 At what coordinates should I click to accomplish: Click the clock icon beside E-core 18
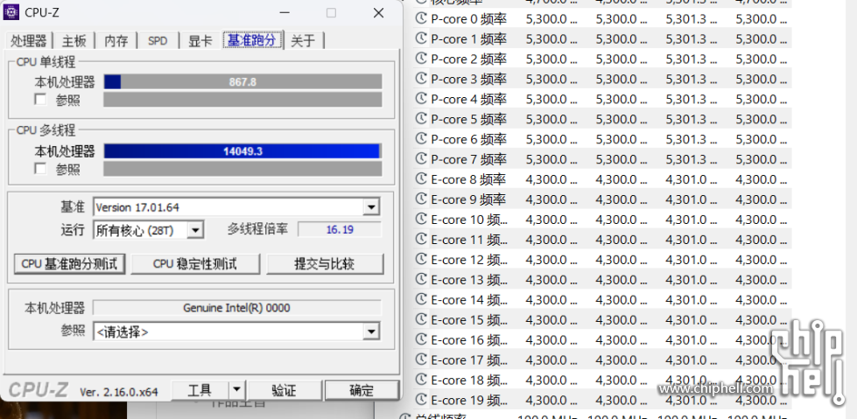pyautogui.click(x=421, y=380)
